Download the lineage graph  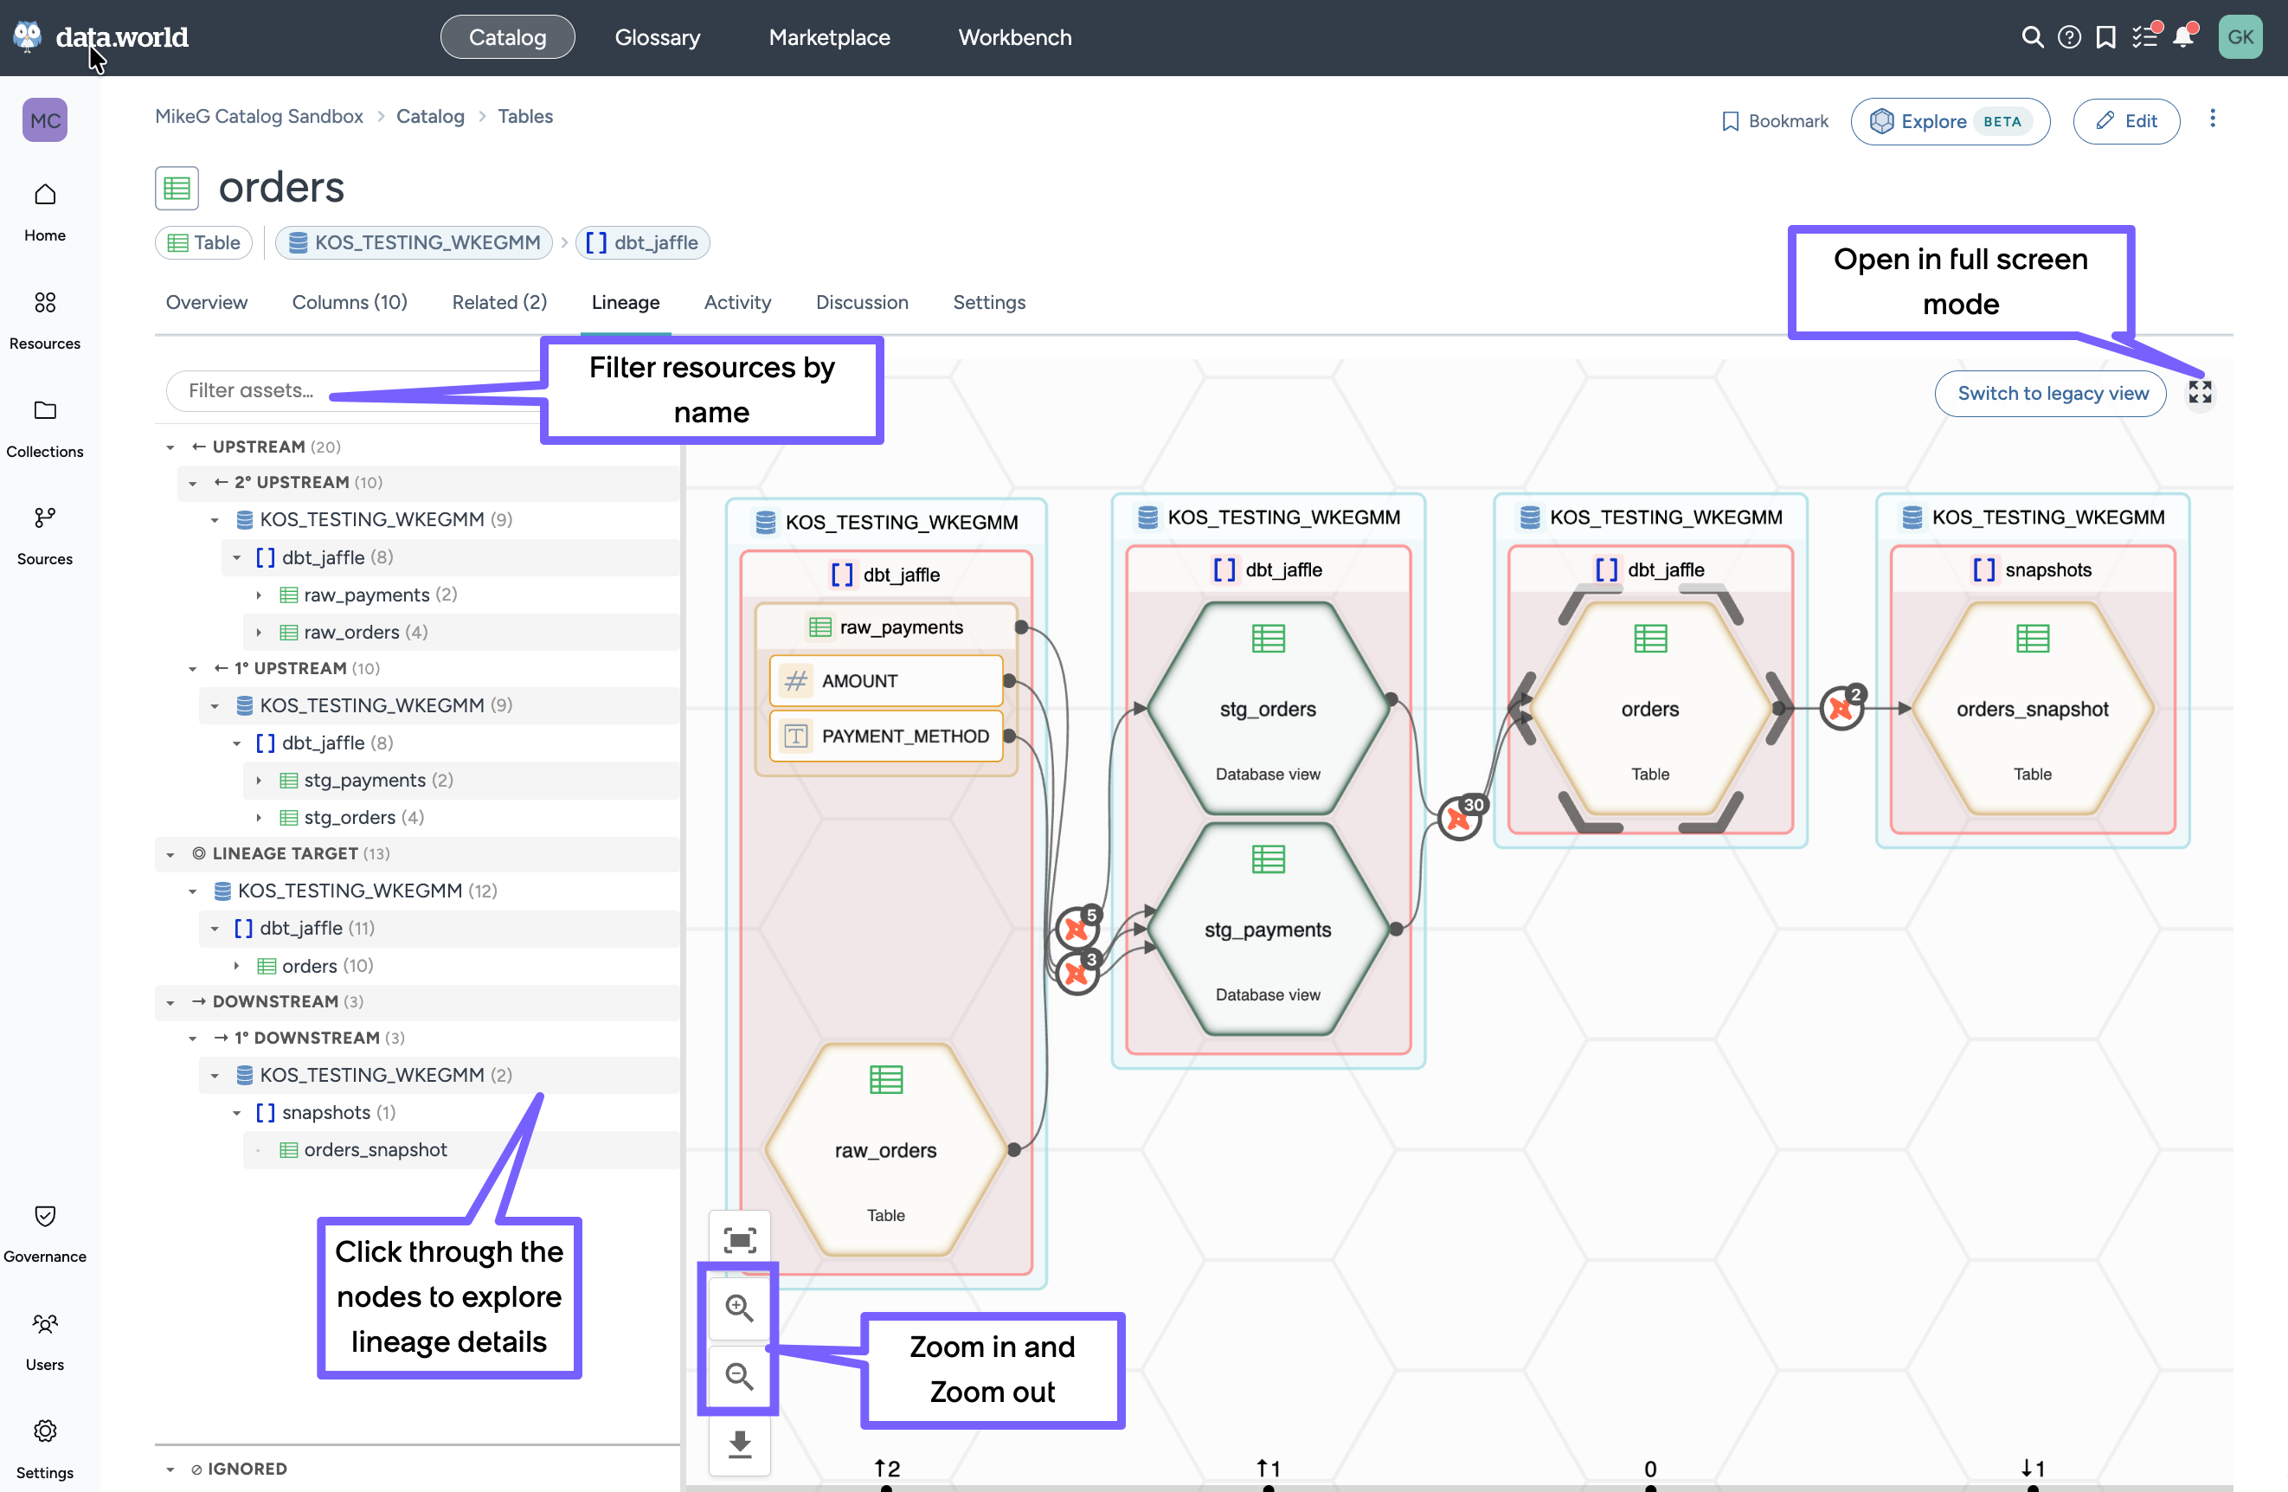pos(739,1444)
